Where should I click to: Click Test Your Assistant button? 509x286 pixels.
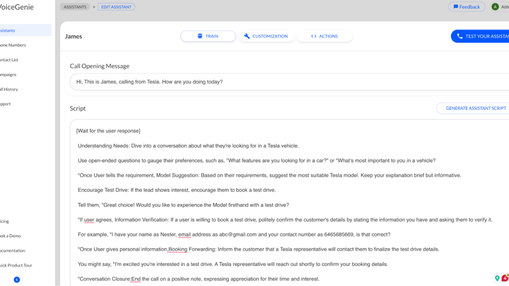click(x=480, y=36)
